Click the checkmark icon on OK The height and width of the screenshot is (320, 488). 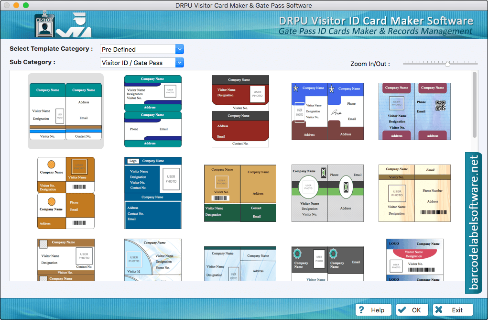402,310
